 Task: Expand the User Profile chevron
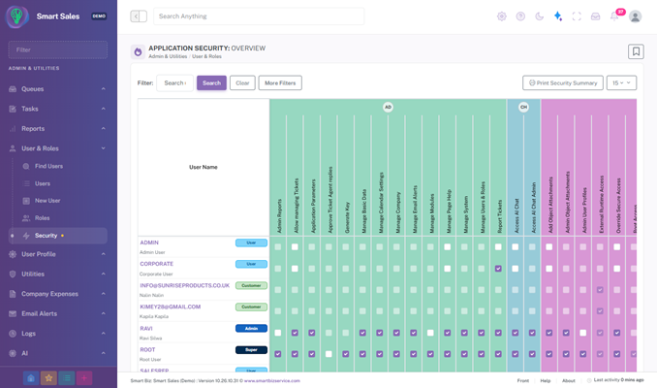(103, 254)
